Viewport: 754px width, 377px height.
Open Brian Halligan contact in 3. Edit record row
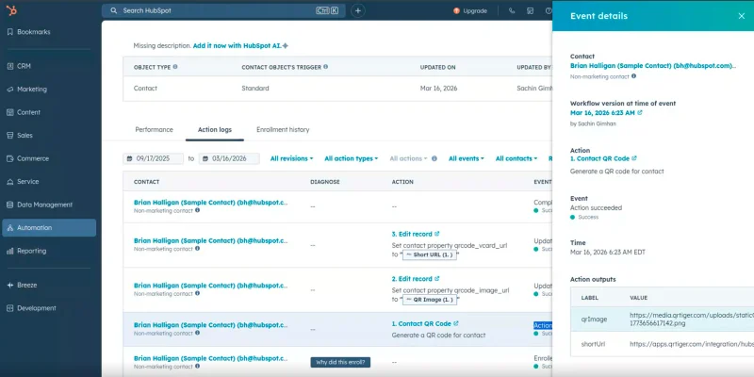pyautogui.click(x=210, y=240)
